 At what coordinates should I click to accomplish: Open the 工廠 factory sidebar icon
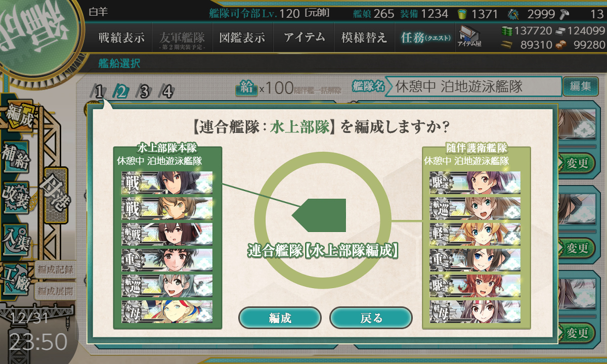pos(16,278)
